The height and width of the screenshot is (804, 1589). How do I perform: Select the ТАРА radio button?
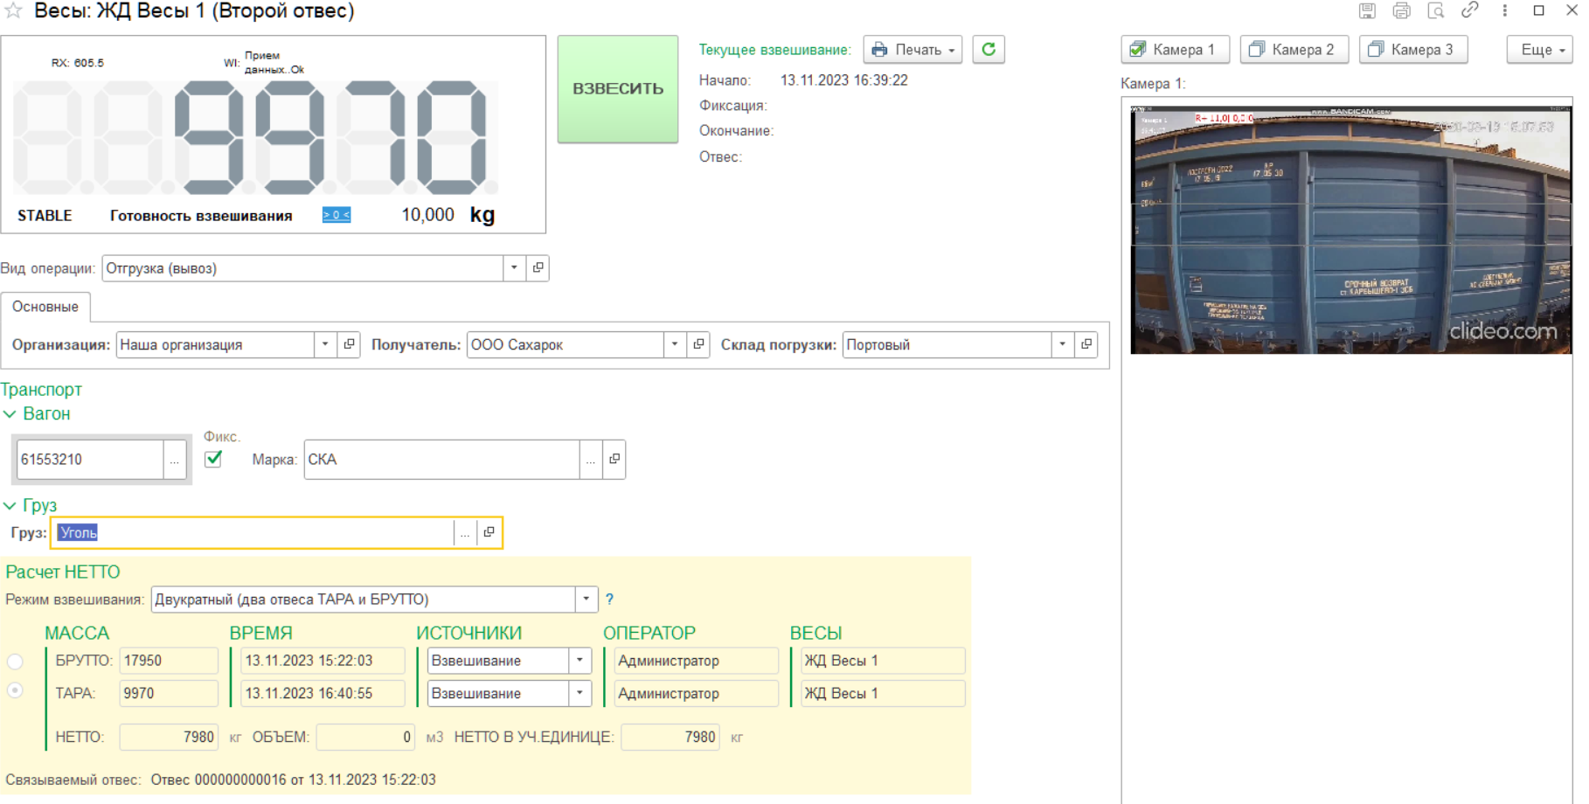click(16, 691)
